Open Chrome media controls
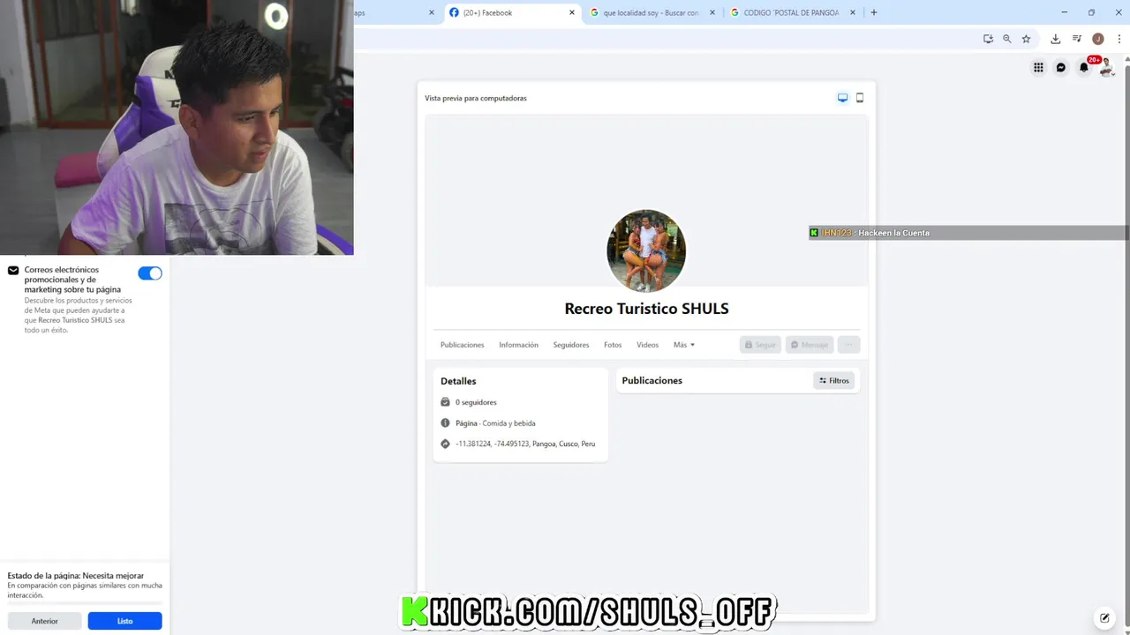The image size is (1130, 635). 1077,39
